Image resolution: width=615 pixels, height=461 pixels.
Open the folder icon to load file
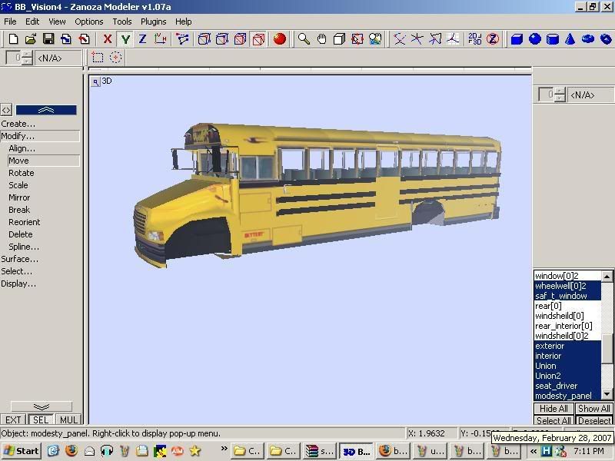coord(31,39)
